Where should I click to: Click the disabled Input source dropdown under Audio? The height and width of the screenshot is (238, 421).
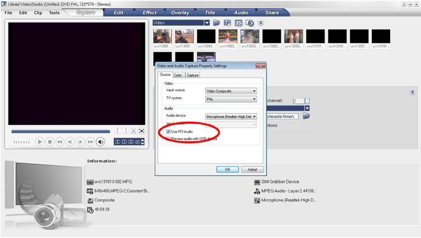231,124
